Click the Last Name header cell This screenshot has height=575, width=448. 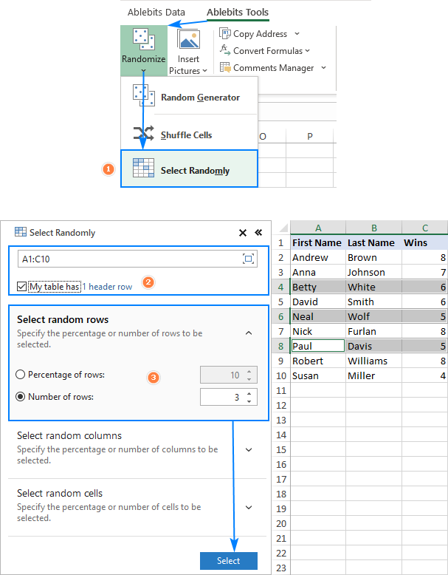[373, 242]
